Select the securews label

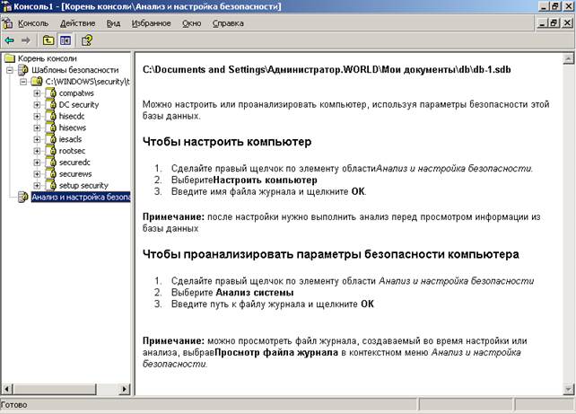pos(75,174)
